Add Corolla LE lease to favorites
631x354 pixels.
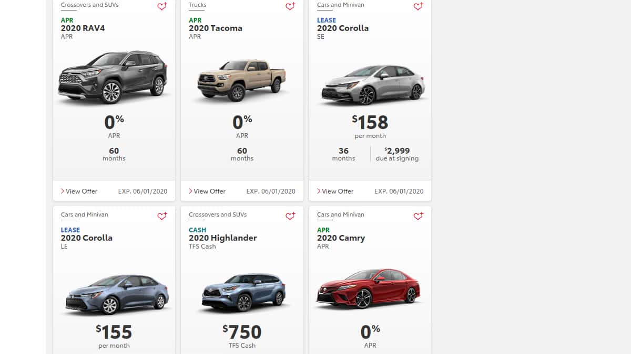pos(162,216)
